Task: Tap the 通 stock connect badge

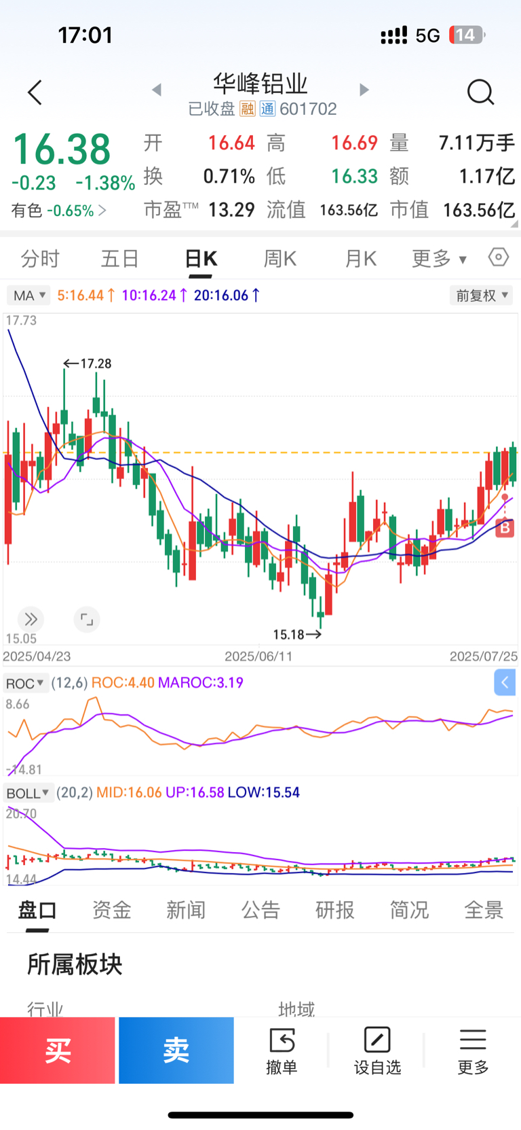Action: click(267, 109)
